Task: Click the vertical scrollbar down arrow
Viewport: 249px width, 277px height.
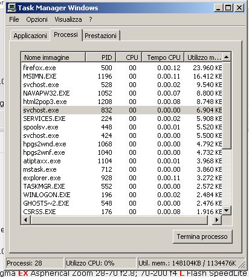Action: pyautogui.click(x=227, y=210)
